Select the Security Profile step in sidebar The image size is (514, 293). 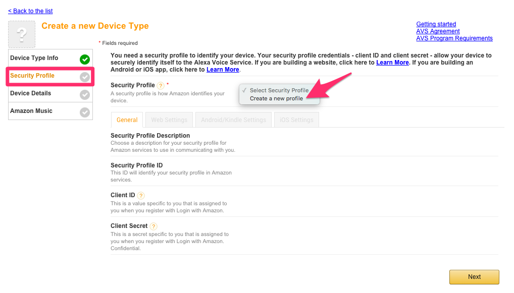point(50,76)
